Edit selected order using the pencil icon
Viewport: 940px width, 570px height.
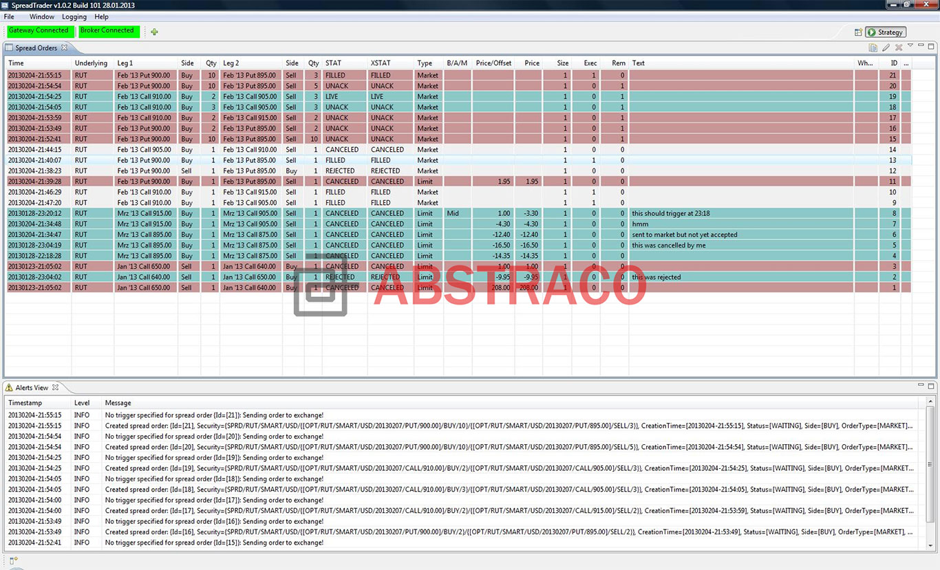click(886, 47)
